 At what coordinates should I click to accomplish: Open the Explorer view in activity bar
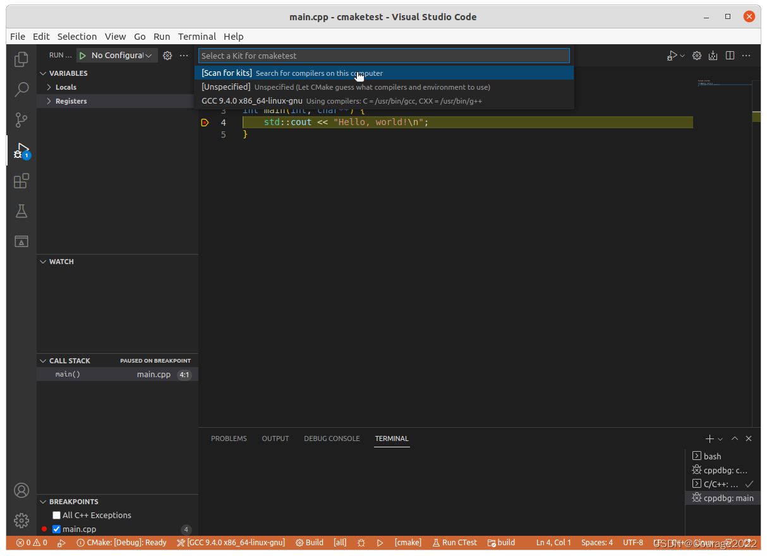[x=21, y=59]
